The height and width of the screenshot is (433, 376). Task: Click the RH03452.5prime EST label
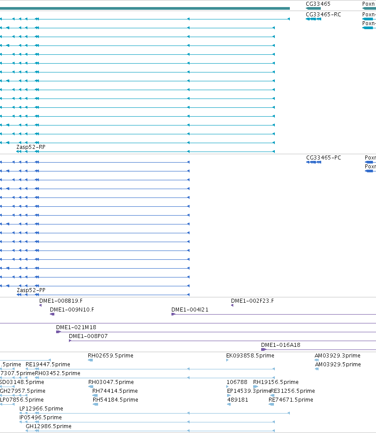pos(58,373)
